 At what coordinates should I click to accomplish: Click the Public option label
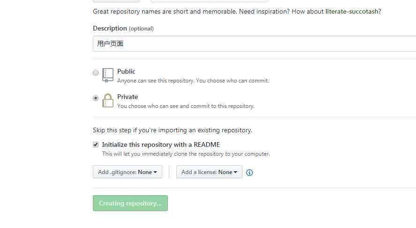pos(126,71)
